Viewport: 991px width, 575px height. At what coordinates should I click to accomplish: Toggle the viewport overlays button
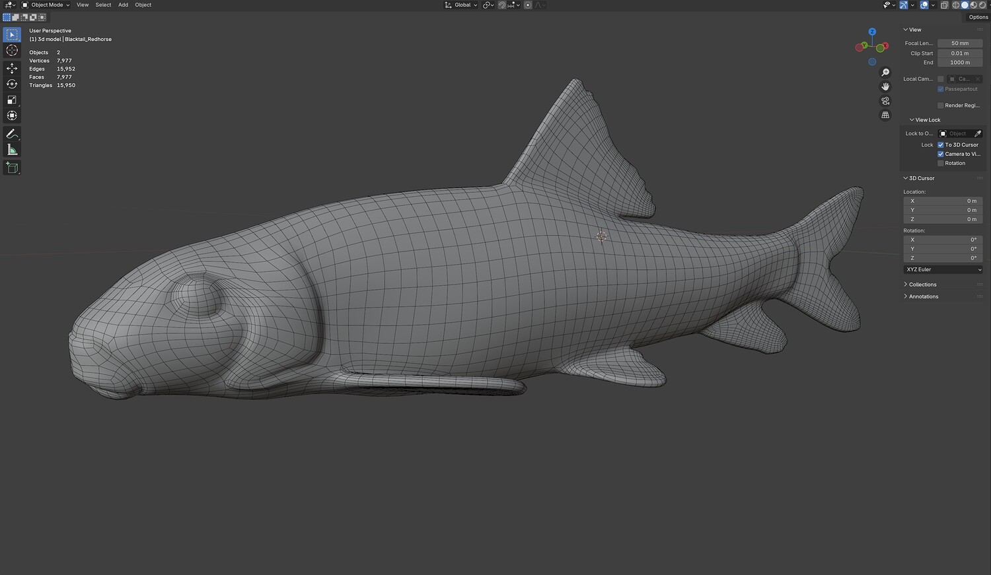pos(924,5)
